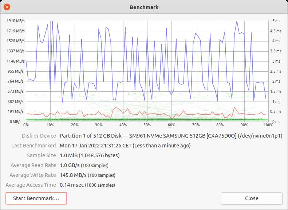This screenshot has height=210, width=288.
Task: Click the Average Access Time label
Action: click(x=31, y=185)
